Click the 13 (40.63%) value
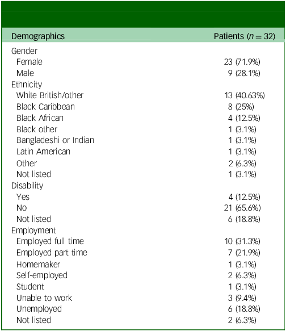Screen dimensions: 286x331 245,95
